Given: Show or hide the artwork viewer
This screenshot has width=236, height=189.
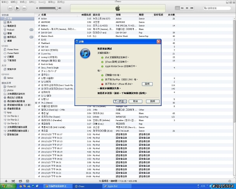Looking at the screenshot, I should 27,181.
